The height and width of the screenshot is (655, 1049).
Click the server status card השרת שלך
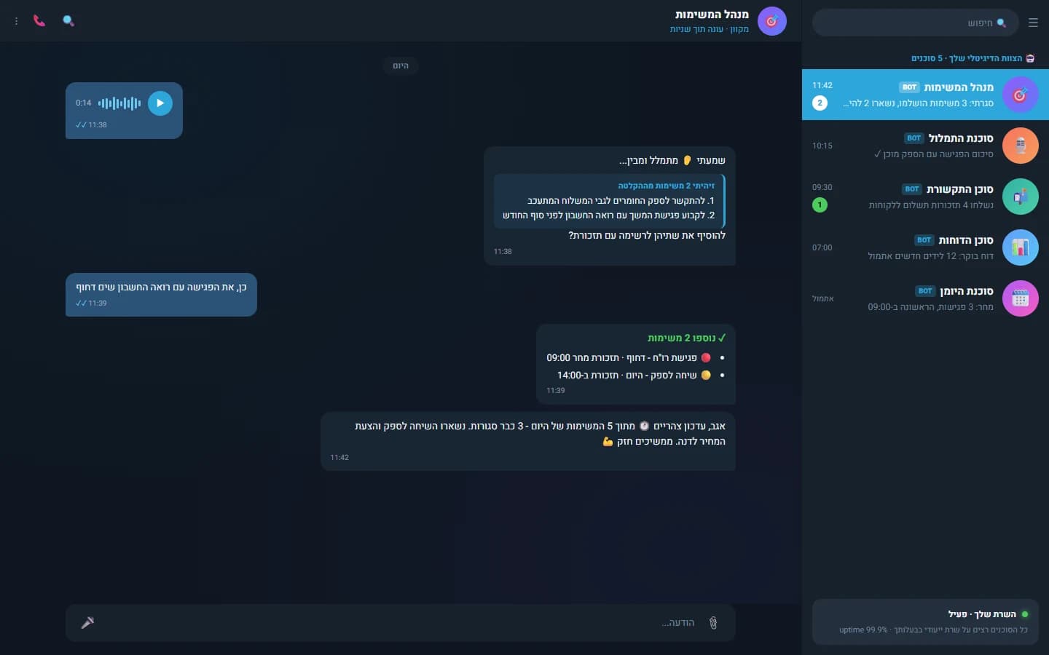point(925,622)
